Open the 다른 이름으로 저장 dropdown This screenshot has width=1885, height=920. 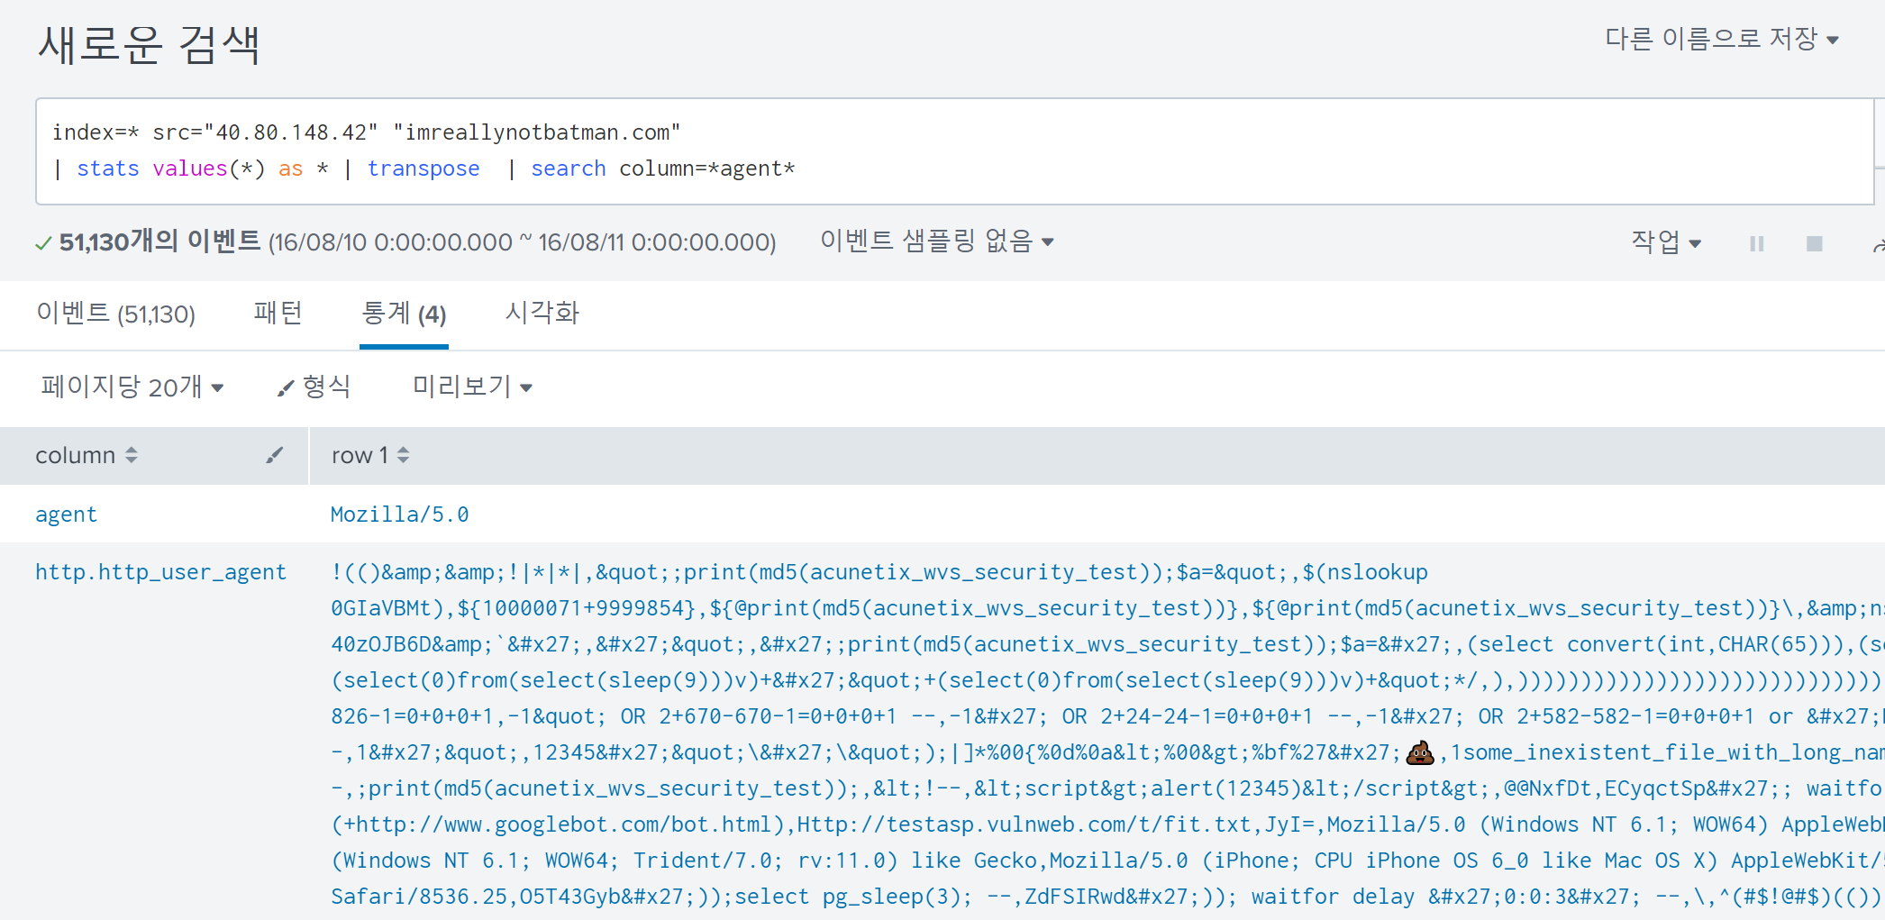(1722, 39)
